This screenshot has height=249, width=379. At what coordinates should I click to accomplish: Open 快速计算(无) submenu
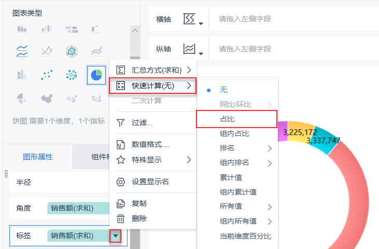pos(153,86)
